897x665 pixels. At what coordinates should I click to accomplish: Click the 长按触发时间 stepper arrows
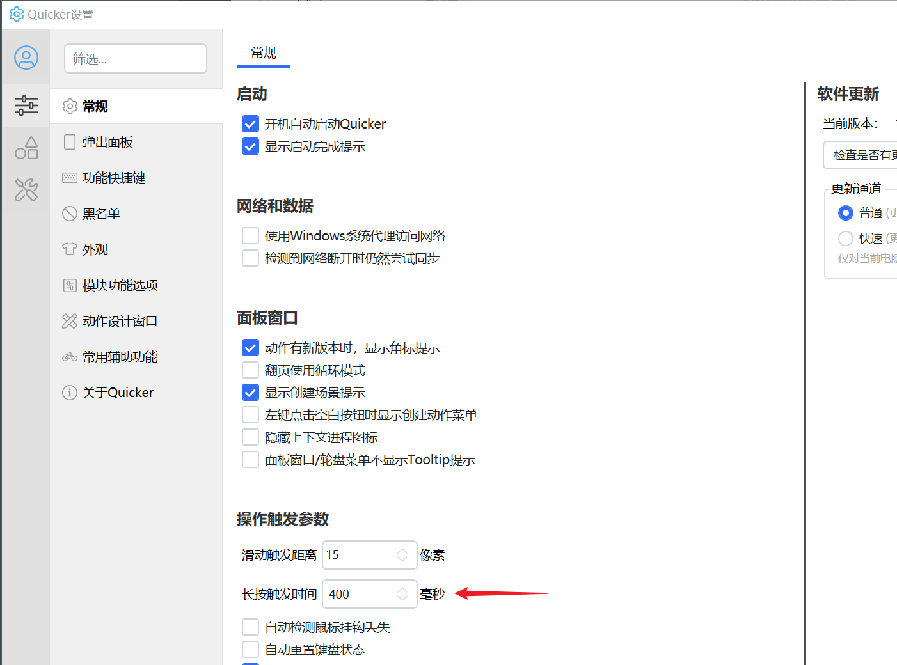(402, 594)
